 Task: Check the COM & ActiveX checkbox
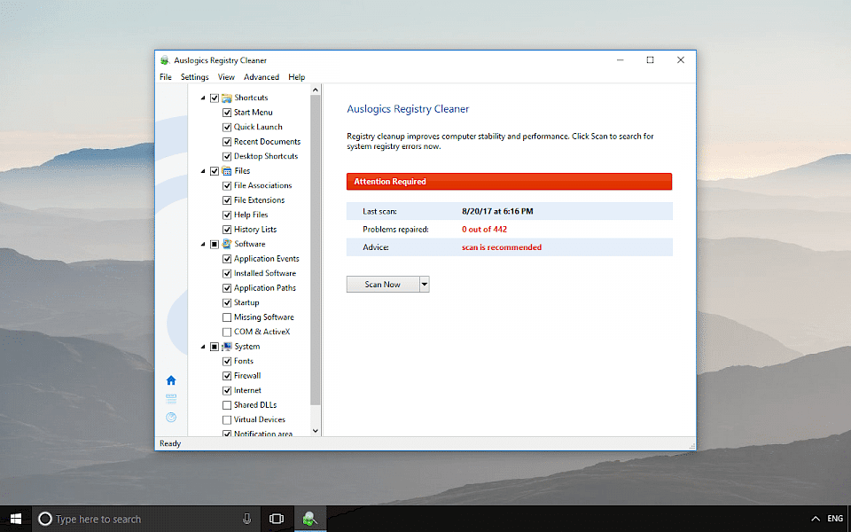(227, 332)
